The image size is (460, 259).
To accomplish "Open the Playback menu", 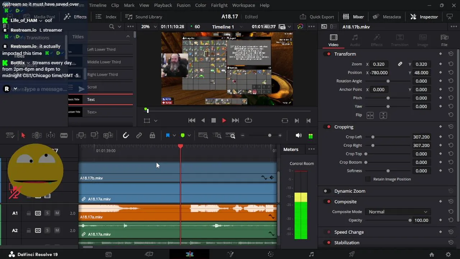I will [163, 5].
